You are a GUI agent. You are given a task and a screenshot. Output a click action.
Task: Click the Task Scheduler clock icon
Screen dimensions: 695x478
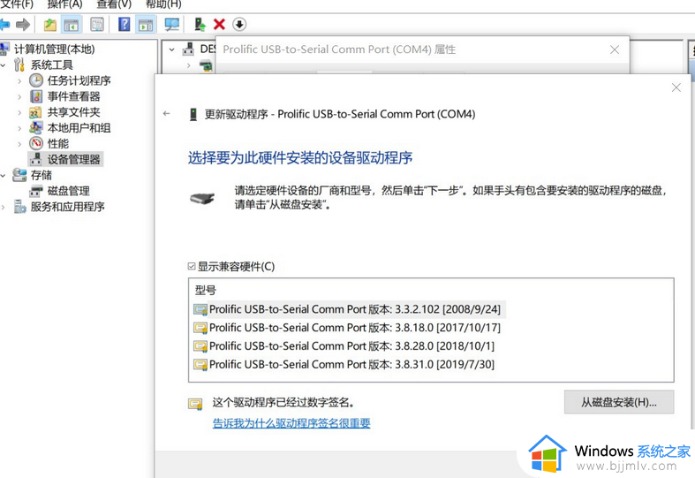[x=36, y=80]
